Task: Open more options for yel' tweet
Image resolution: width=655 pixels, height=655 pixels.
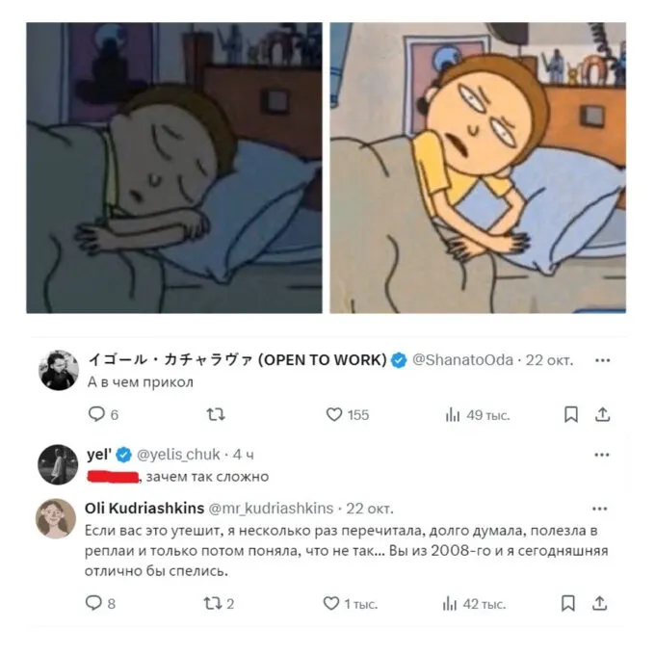Action: [x=603, y=454]
